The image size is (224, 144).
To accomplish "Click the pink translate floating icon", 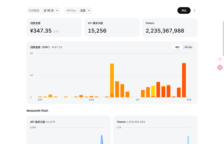I will tap(220, 67).
